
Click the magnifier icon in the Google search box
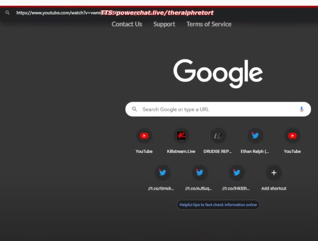pos(135,109)
